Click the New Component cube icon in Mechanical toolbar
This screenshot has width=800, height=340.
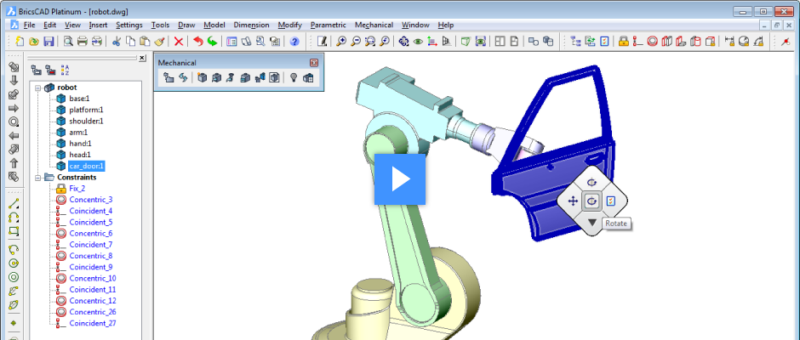(202, 78)
